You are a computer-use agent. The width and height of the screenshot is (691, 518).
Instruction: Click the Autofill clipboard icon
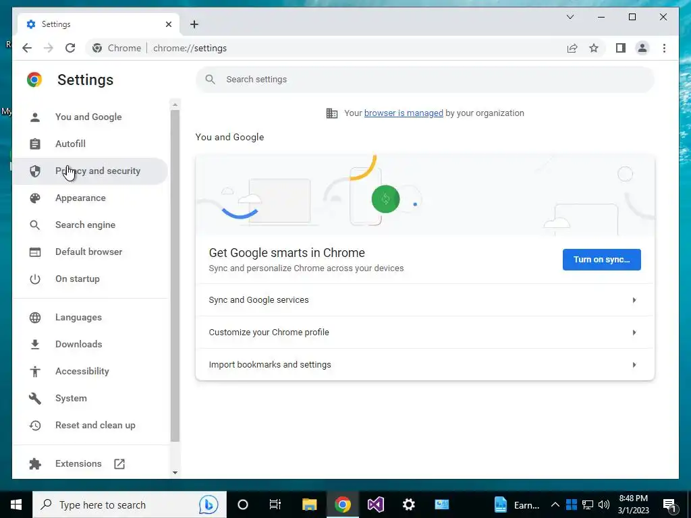[35, 144]
